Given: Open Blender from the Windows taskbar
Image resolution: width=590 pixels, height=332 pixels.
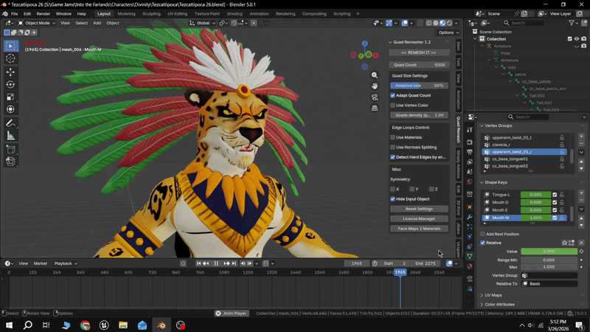Looking at the screenshot, I should pyautogui.click(x=162, y=325).
